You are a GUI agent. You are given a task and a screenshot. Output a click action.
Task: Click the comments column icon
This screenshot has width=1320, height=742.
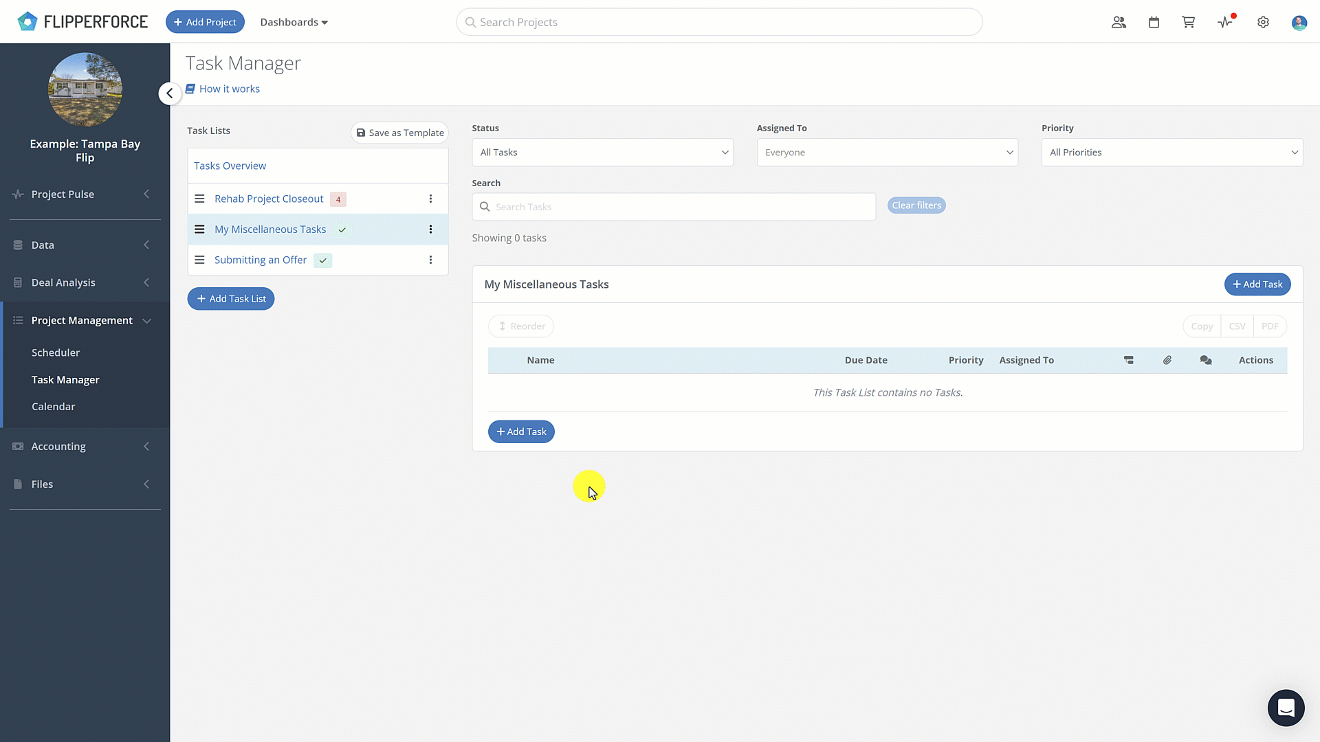pyautogui.click(x=1206, y=360)
